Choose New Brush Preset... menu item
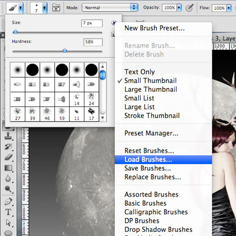 [163, 28]
